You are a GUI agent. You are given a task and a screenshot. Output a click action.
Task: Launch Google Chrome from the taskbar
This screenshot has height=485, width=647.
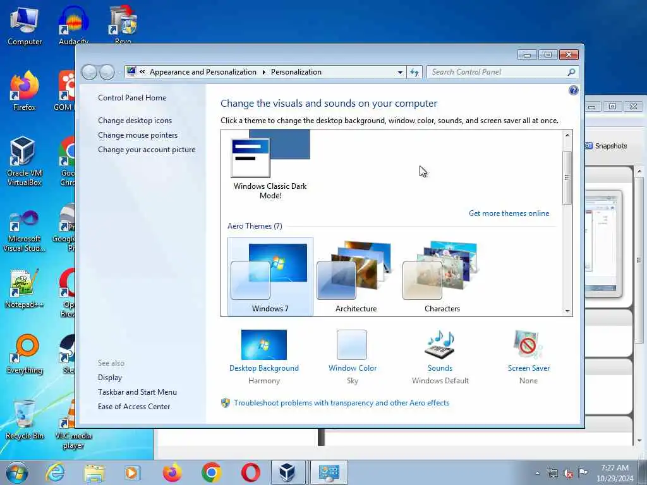coord(211,472)
